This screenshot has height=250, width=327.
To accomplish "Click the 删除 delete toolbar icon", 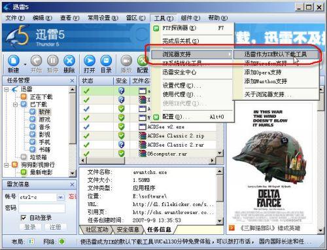I will click(x=69, y=63).
